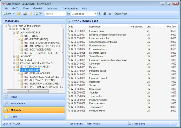Select the 010 - WIRING & CABLES folder icon
Viewport: 181px width, 128px height.
pyautogui.click(x=22, y=73)
